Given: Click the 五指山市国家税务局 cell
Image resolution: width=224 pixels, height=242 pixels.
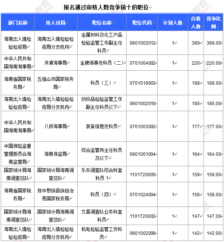Looking at the screenshot, I should click(56, 83).
